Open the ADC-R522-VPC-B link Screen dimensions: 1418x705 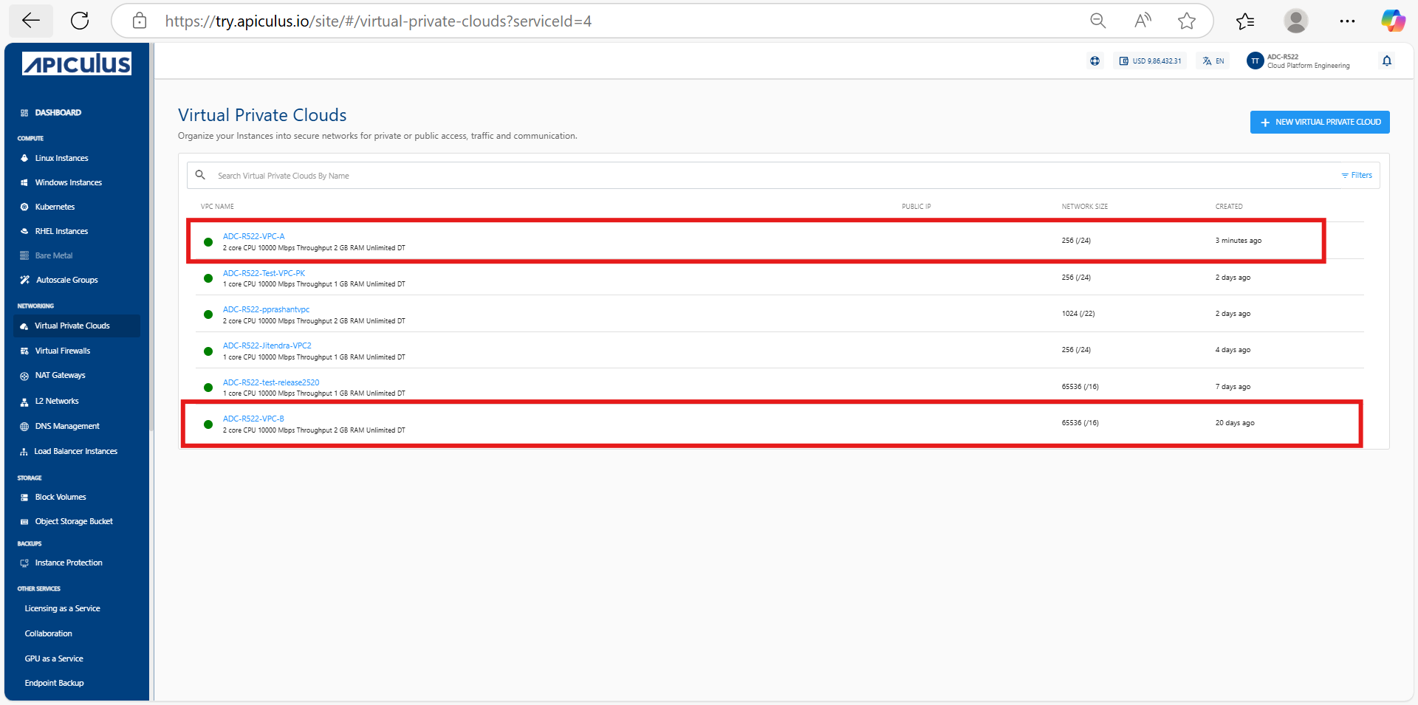253,419
